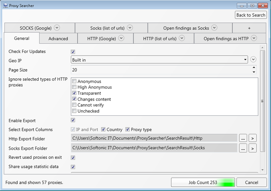Uncheck the Transparent proxy type
The width and height of the screenshot is (271, 191).
pos(74,93)
